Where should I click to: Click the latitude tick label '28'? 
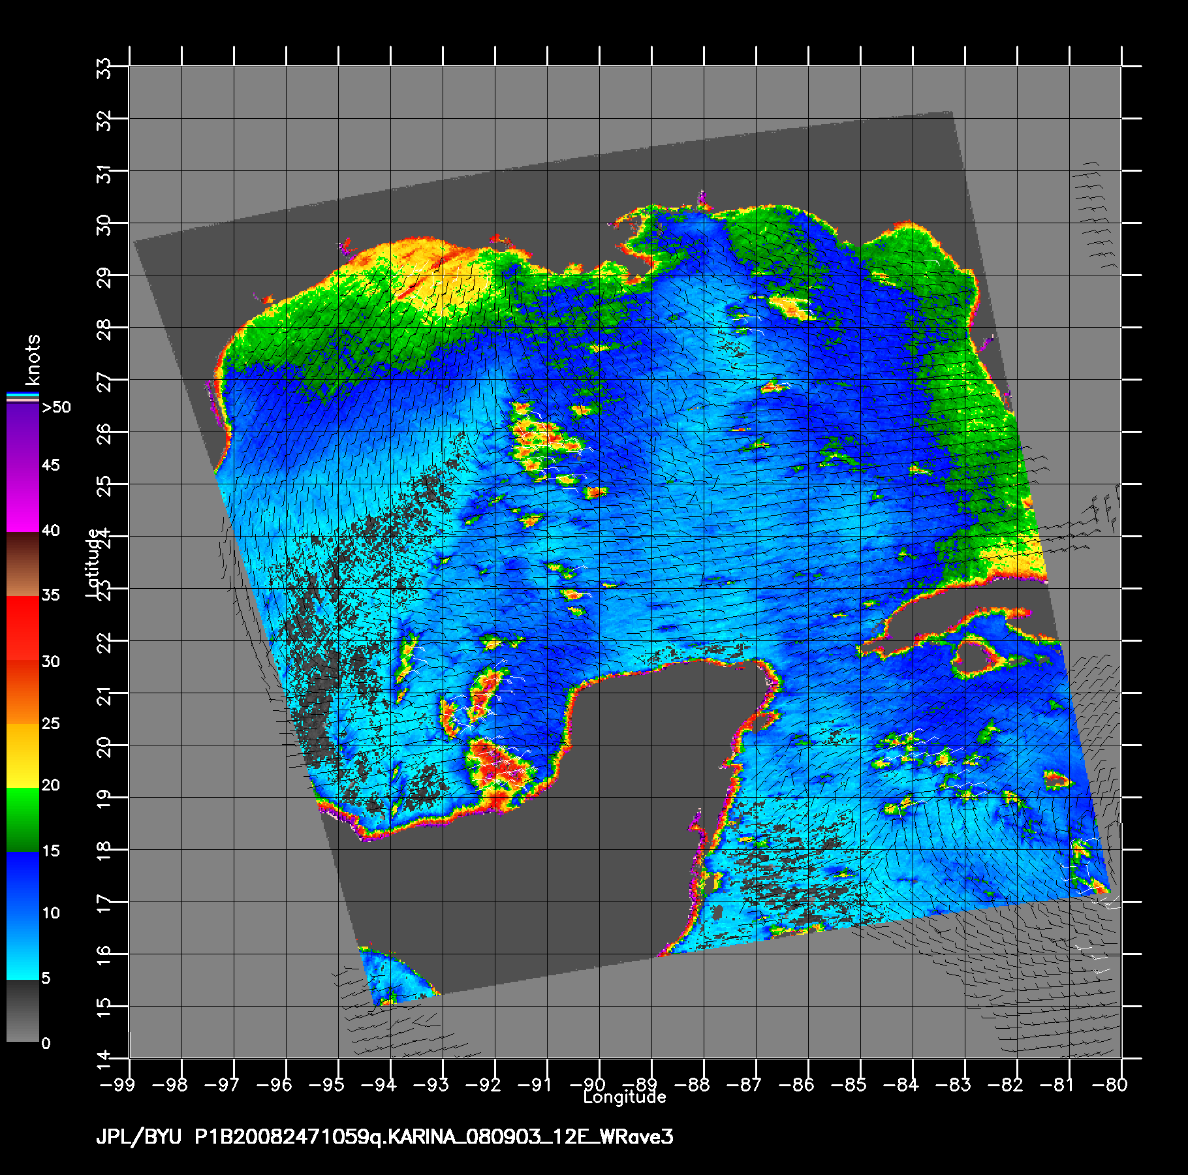coord(104,328)
